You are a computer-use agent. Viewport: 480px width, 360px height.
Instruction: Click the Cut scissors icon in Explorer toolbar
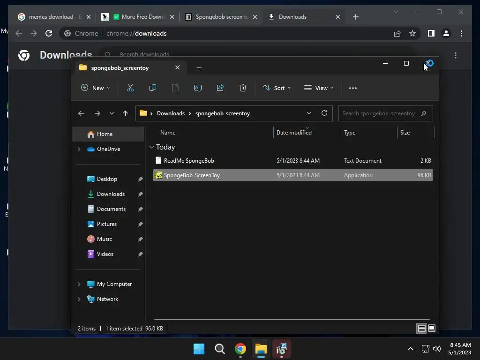tap(130, 88)
